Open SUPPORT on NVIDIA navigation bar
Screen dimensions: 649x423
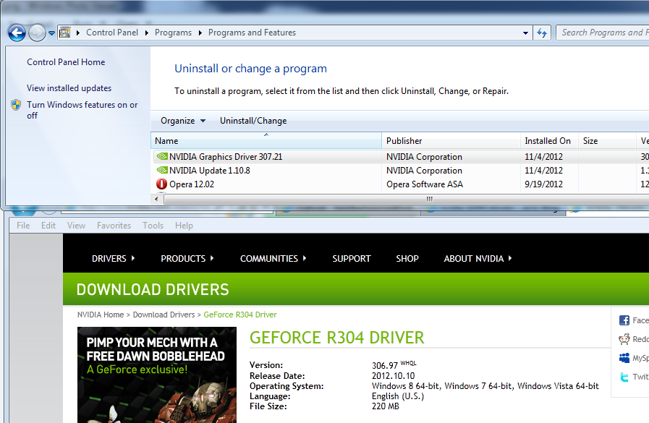tap(352, 258)
